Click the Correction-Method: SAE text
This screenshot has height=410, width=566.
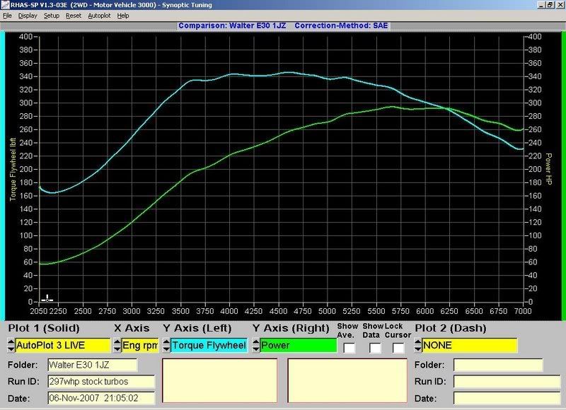(x=341, y=25)
